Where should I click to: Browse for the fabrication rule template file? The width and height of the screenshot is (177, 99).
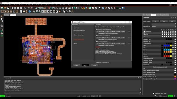129,32
